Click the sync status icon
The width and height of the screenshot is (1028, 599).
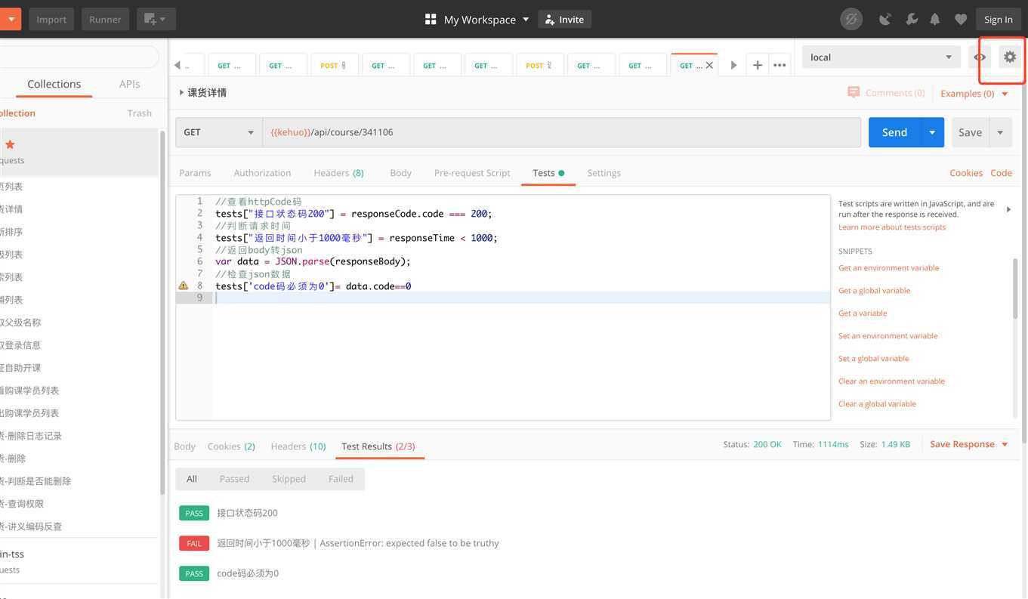tap(851, 19)
